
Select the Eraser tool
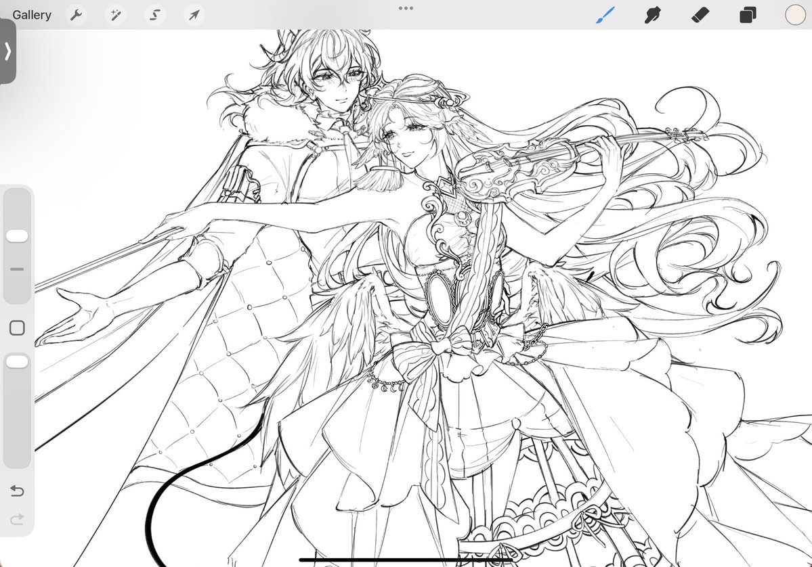pos(700,15)
